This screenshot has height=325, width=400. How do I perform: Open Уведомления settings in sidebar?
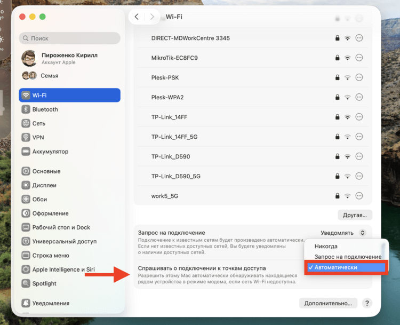pos(69,303)
